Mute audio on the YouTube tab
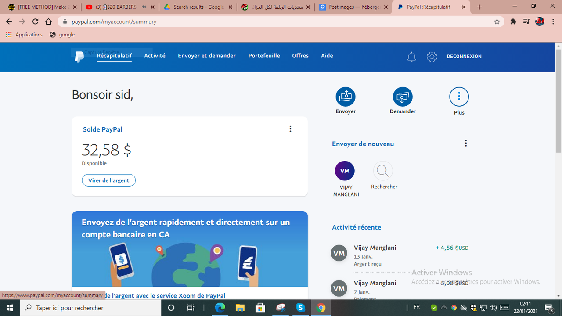 tap(144, 7)
